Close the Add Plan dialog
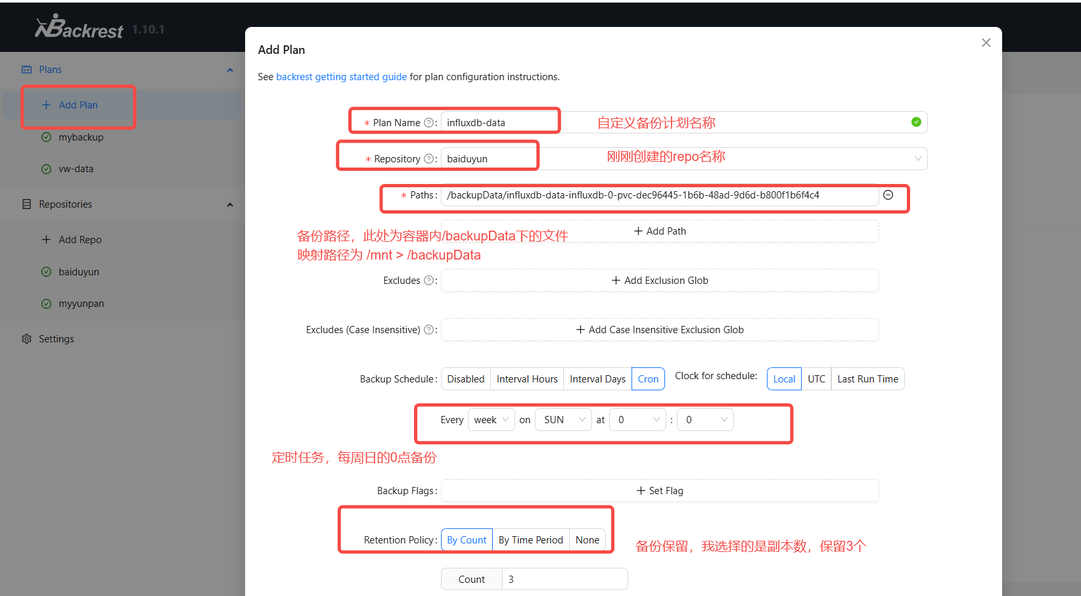Image resolution: width=1081 pixels, height=596 pixels. coord(986,43)
